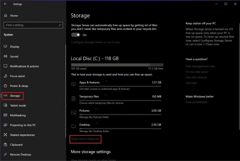Select the Remote Desktop icon
Screen dimensions: 240x161
point(5,154)
